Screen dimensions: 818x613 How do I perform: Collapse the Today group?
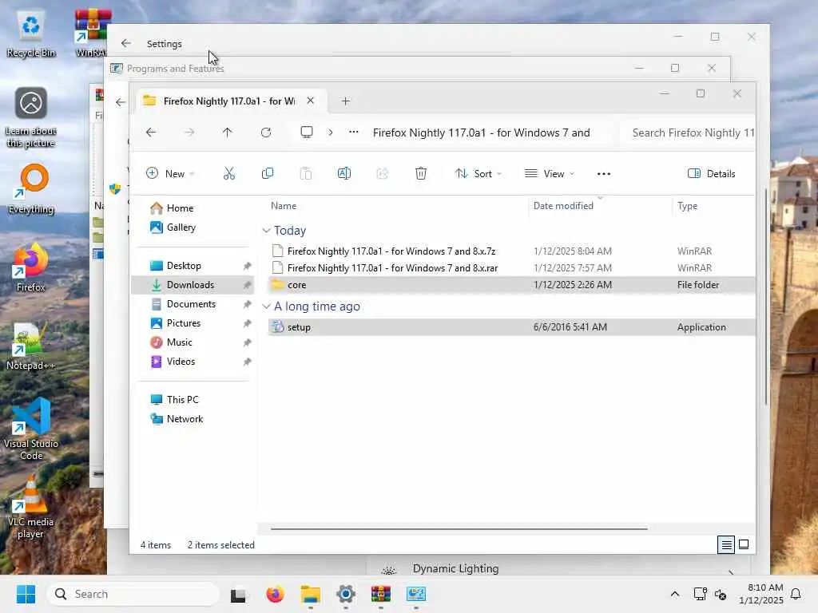point(266,231)
